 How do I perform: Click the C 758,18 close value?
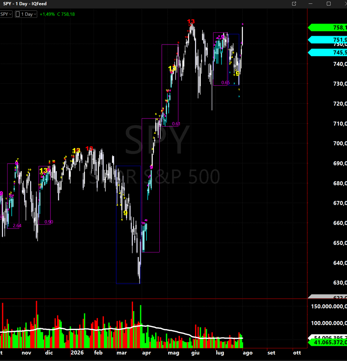click(66, 14)
